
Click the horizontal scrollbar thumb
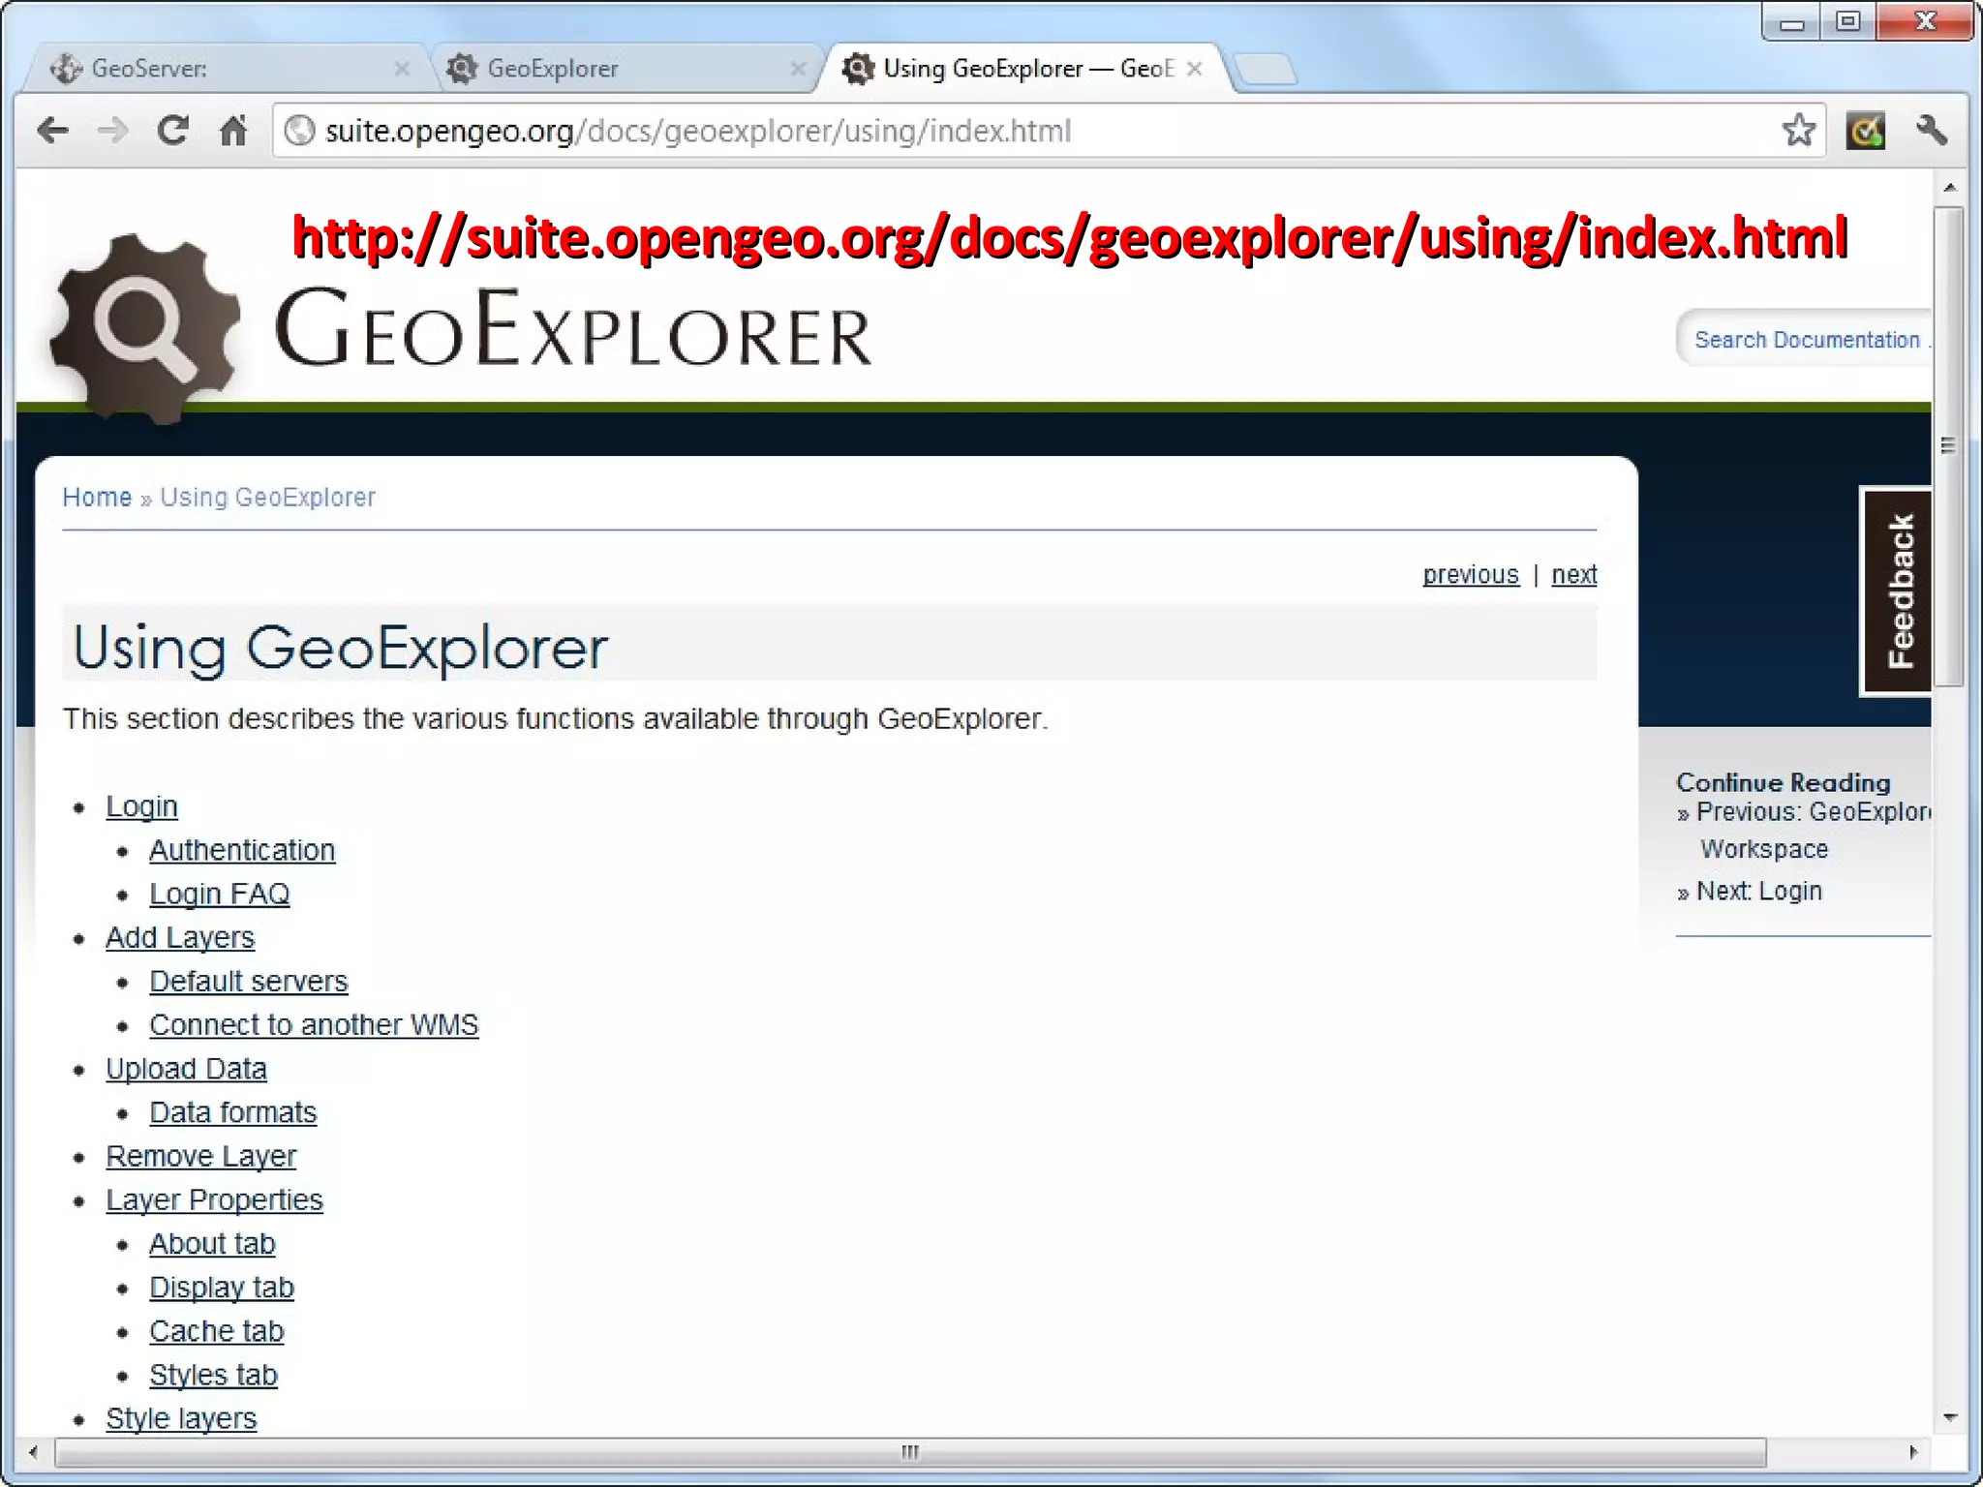pos(910,1451)
